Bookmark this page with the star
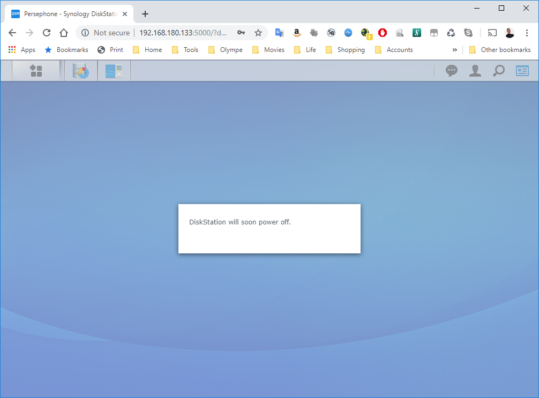Screen dimensions: 539x398 258,33
